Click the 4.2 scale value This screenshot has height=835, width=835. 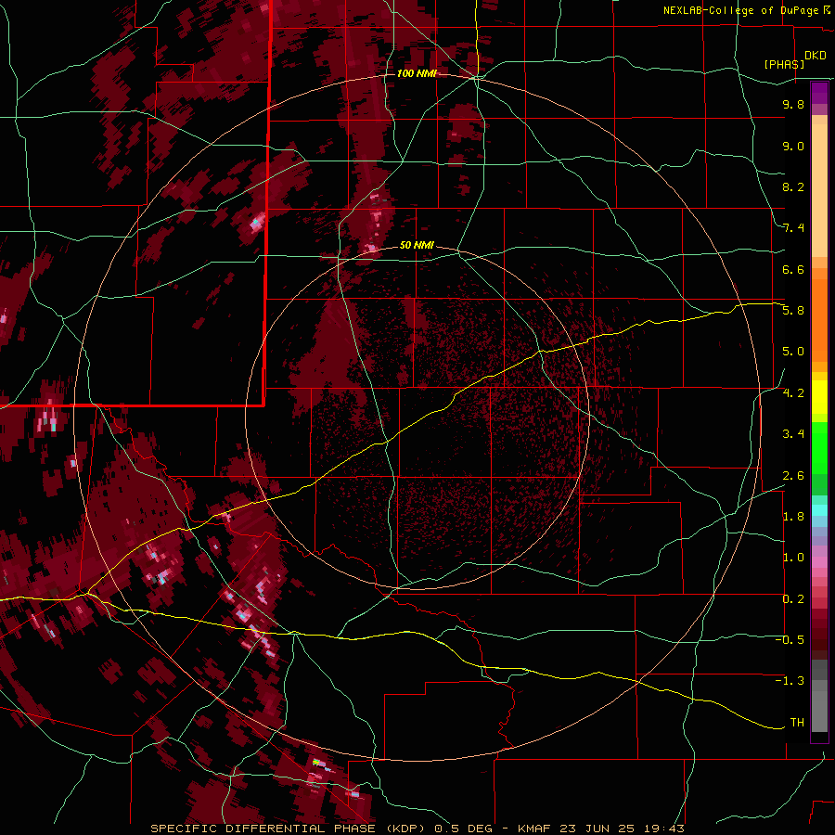click(x=793, y=393)
